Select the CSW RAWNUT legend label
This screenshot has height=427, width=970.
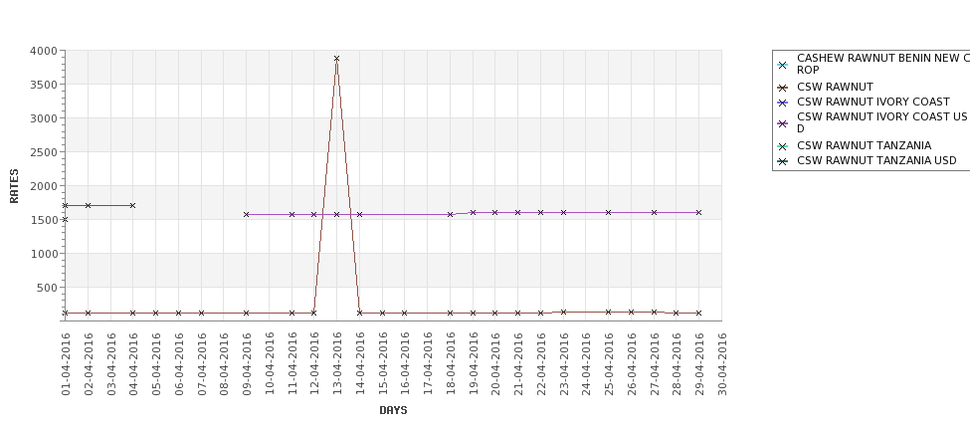coord(835,87)
